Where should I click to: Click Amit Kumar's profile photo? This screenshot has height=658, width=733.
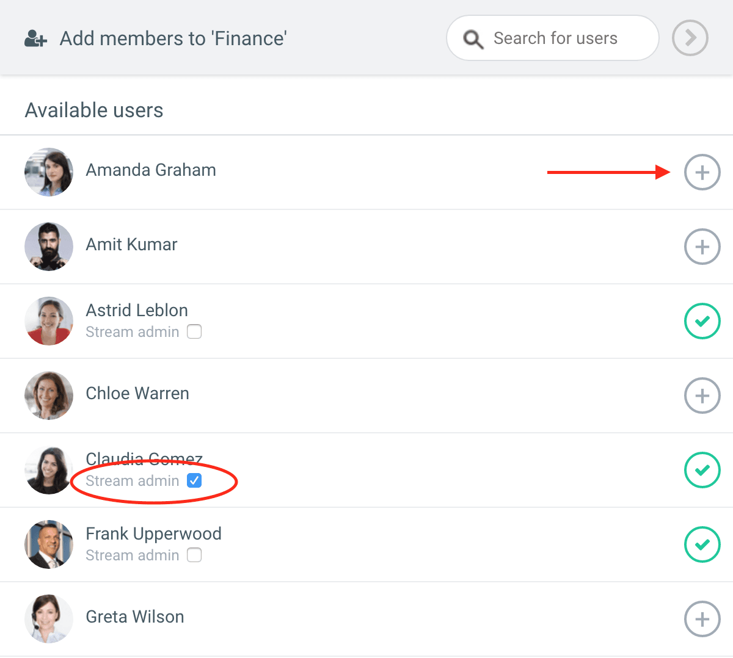(x=49, y=247)
